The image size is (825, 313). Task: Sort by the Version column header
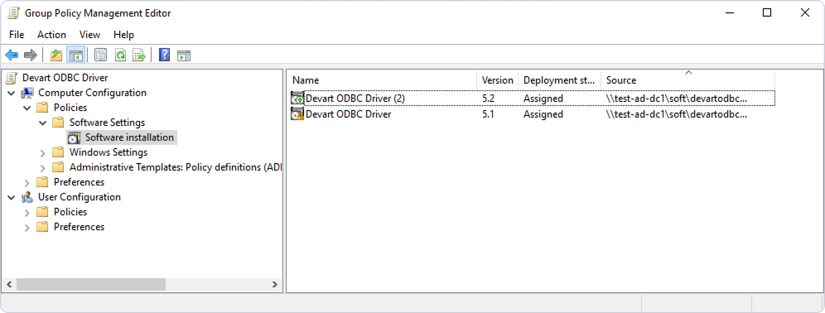point(497,80)
